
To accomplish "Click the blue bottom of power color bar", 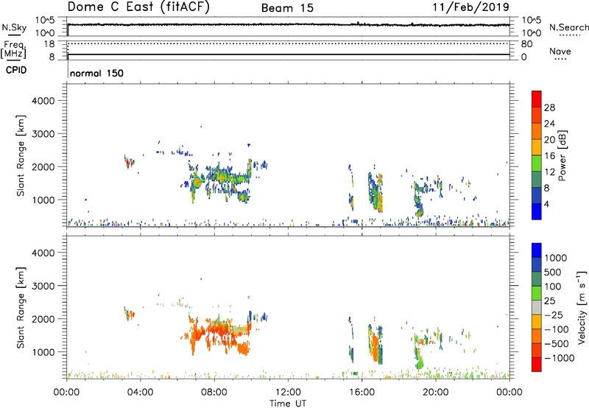I will point(537,211).
